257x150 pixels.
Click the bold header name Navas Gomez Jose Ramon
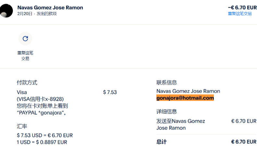pyautogui.click(x=50, y=7)
